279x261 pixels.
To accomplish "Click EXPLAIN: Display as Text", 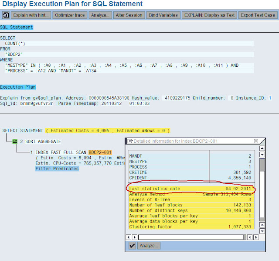I will (209, 15).
